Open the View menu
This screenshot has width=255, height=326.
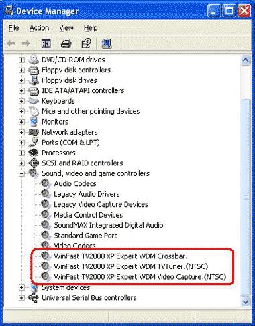click(66, 28)
